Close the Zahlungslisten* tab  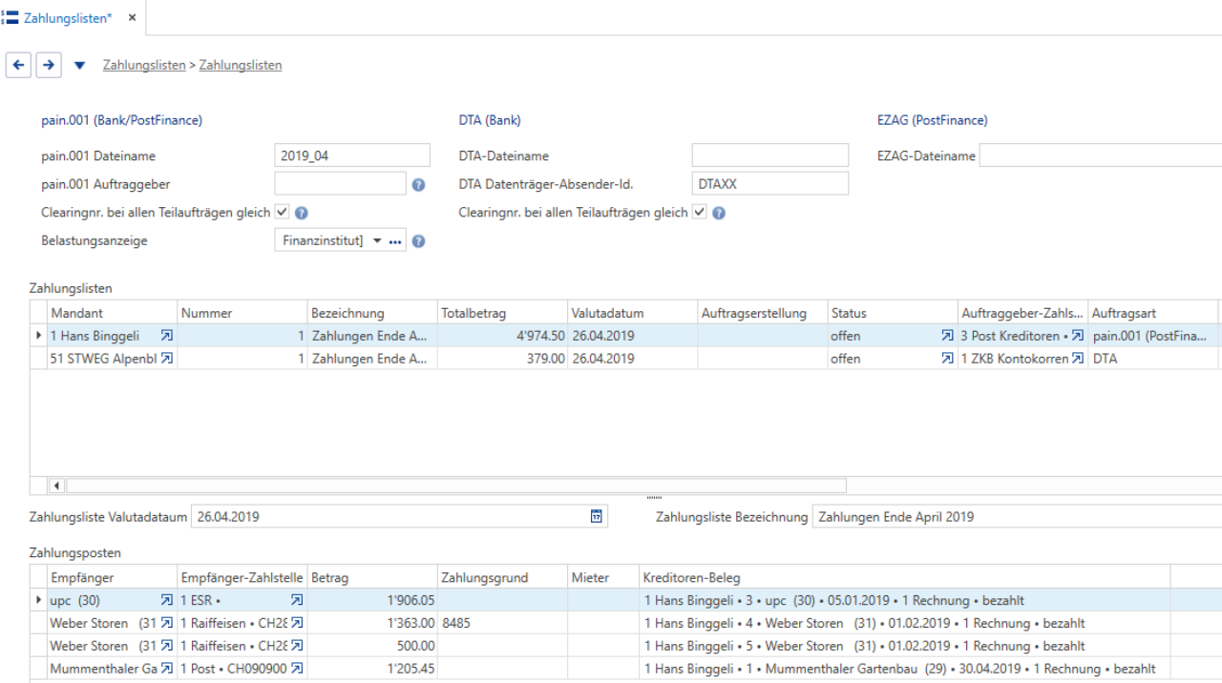pyautogui.click(x=132, y=18)
